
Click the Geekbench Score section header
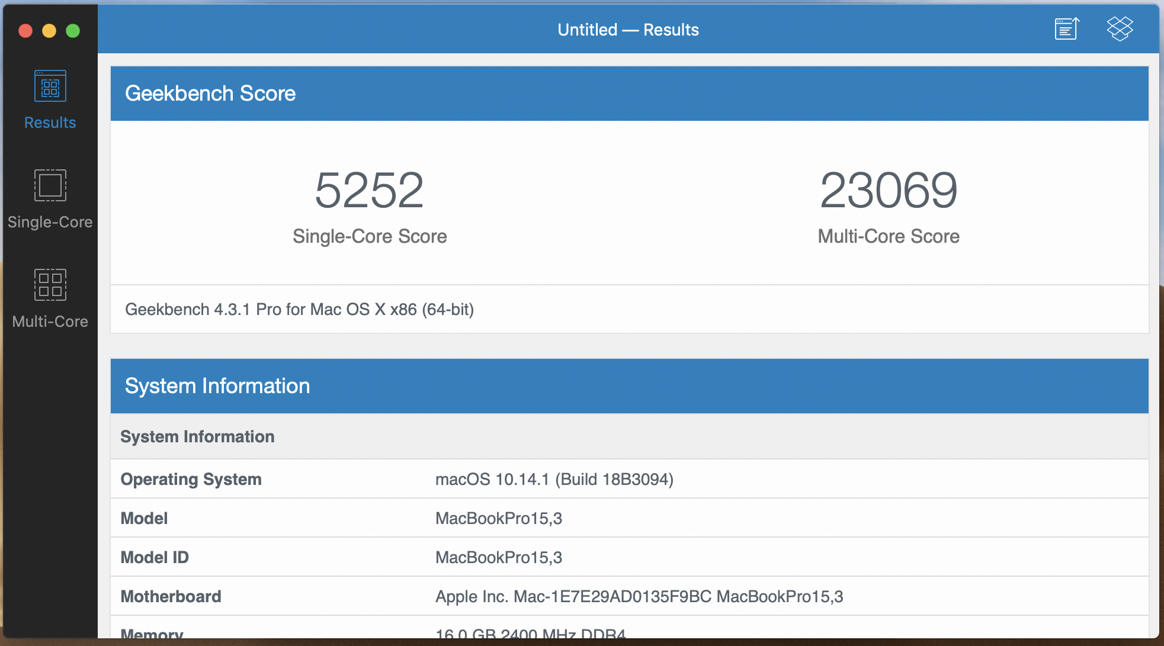click(210, 94)
